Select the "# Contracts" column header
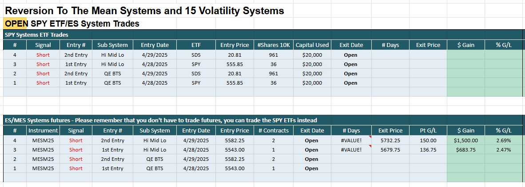 (x=273, y=131)
